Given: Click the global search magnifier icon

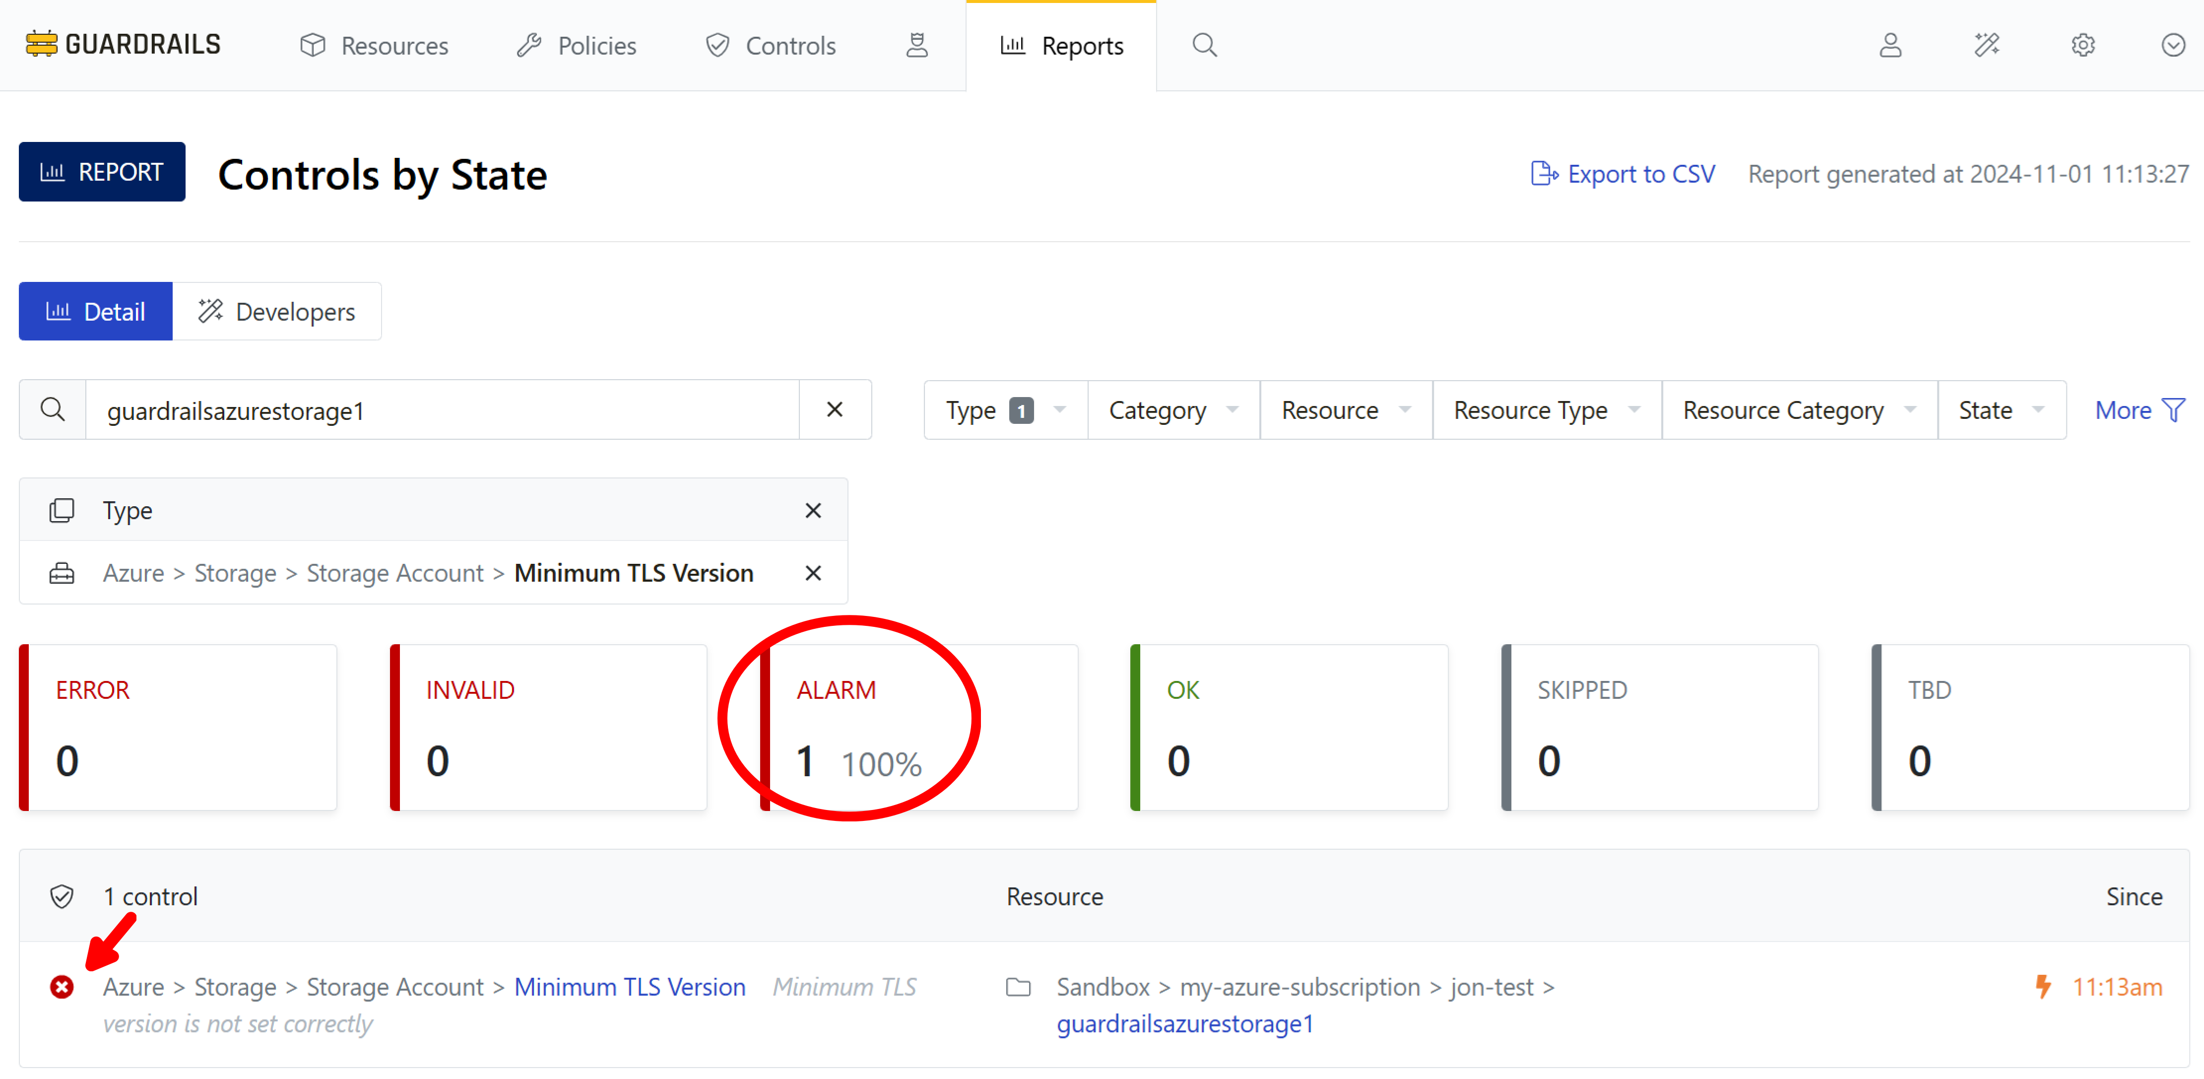Looking at the screenshot, I should pos(1204,45).
